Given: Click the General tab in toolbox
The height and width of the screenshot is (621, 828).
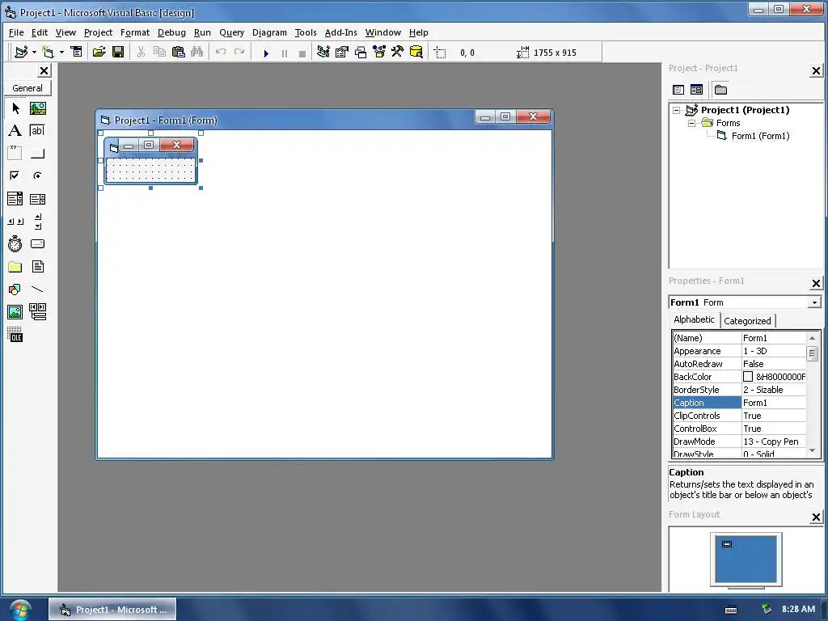Looking at the screenshot, I should (27, 88).
